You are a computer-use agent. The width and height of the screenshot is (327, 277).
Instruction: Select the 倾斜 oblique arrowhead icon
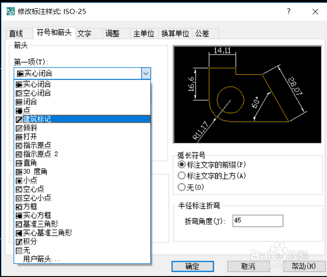[x=19, y=128]
